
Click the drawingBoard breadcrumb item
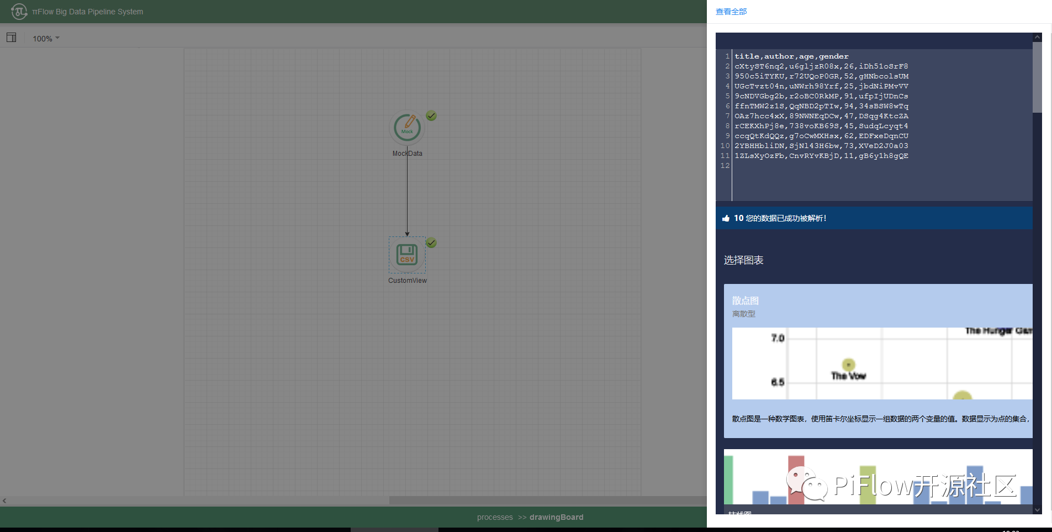(556, 517)
